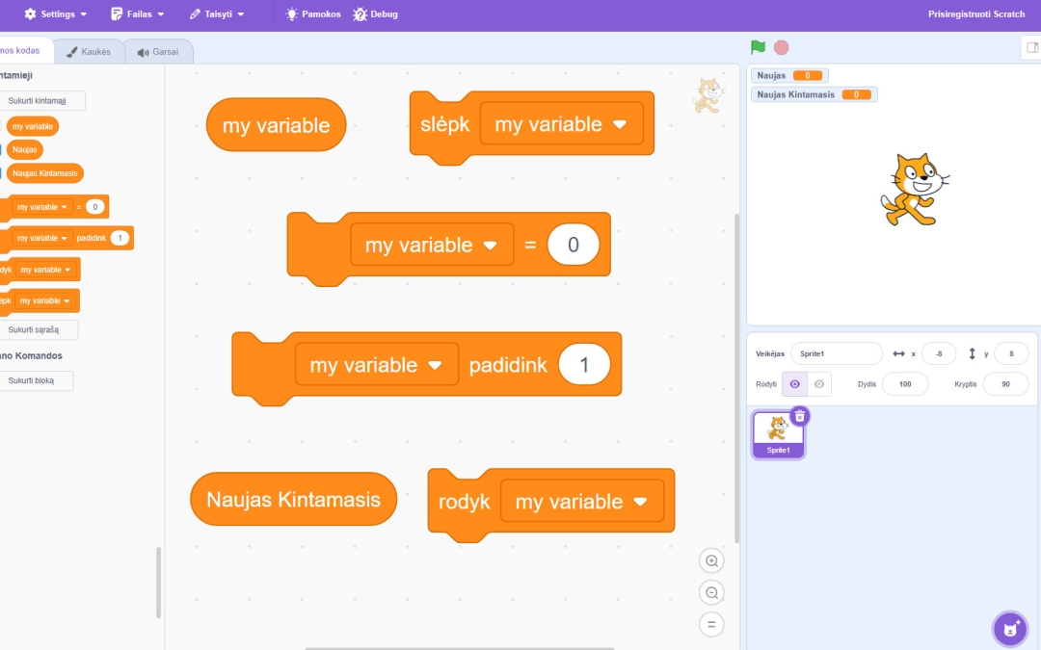Zoom in the workspace
The width and height of the screenshot is (1041, 650).
tap(711, 561)
